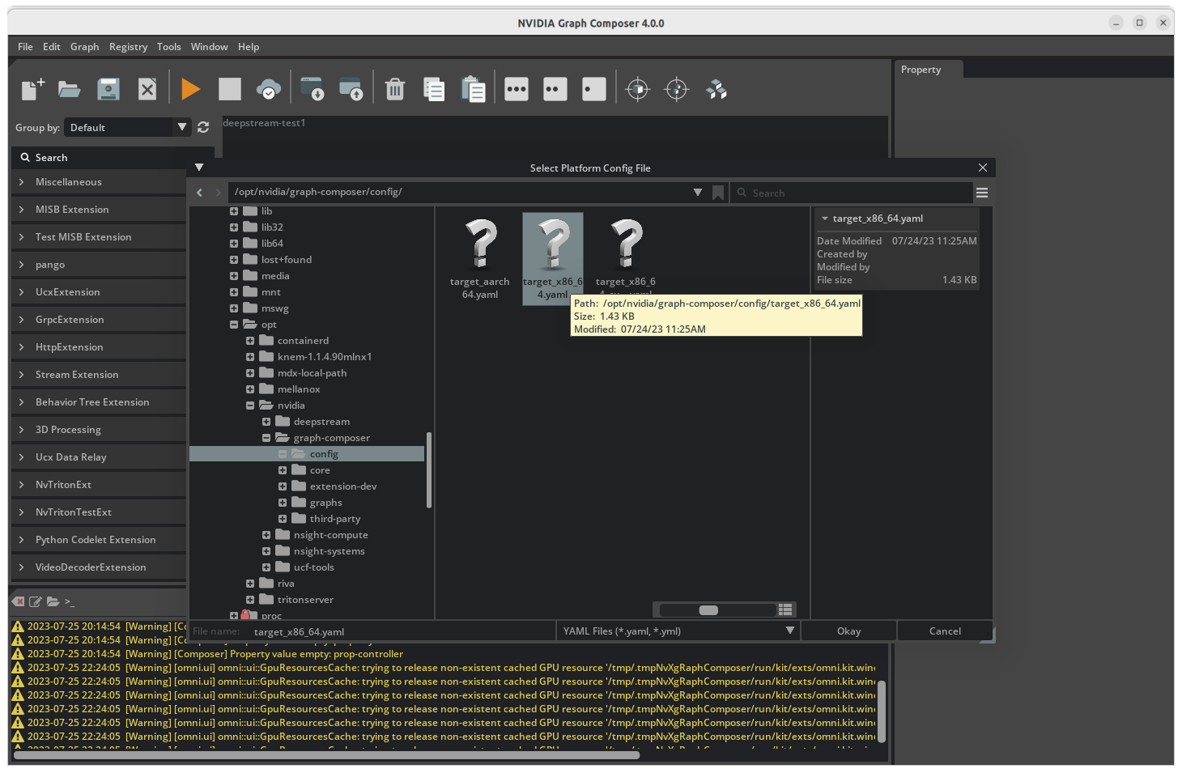This screenshot has height=773, width=1182.
Task: Create a new graph
Action: tap(31, 89)
